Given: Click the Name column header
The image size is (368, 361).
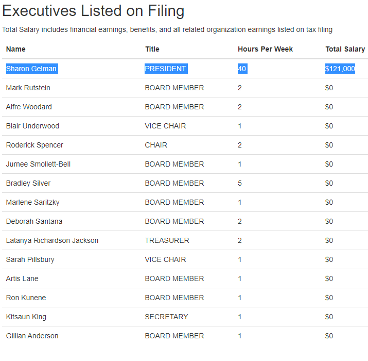Looking at the screenshot, I should 16,49.
